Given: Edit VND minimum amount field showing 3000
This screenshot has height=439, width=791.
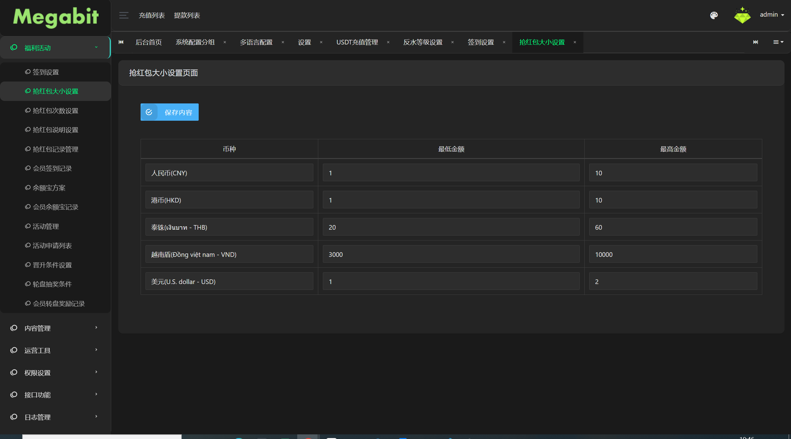Looking at the screenshot, I should tap(451, 254).
